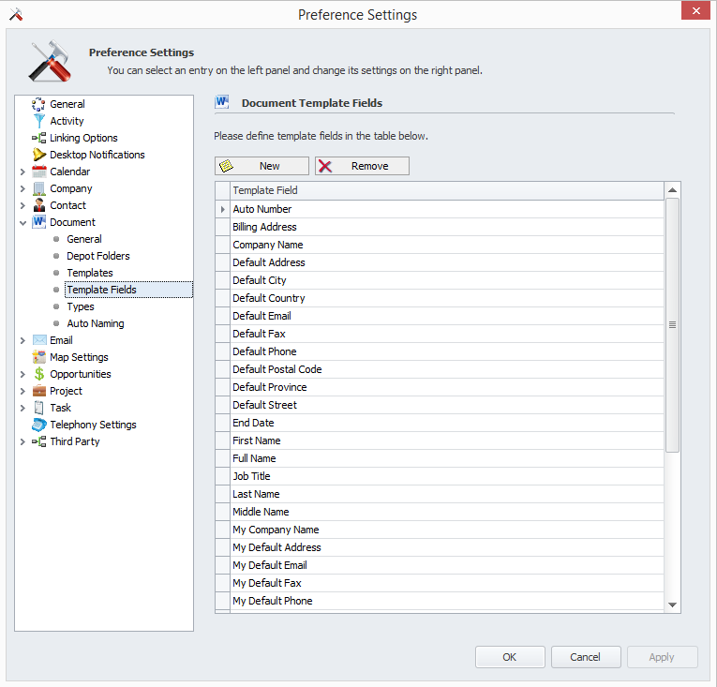
Task: Click the New button
Action: tap(261, 166)
